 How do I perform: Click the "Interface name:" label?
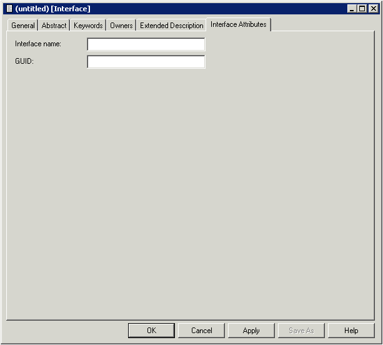38,44
